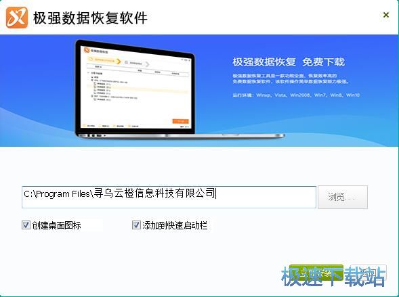This screenshot has height=297, width=399.
Task: Click the green 立即安装 install button
Action: tap(316, 273)
